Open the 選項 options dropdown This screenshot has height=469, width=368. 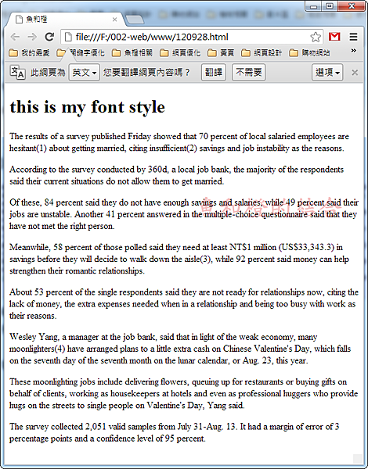(x=327, y=73)
